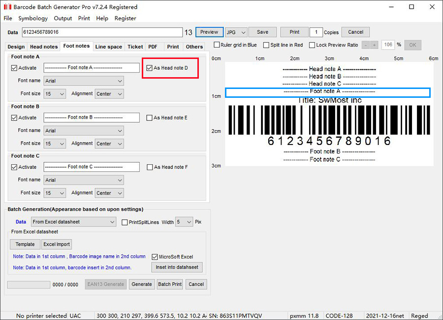Click the Data input field with 6123456789016
Viewport: 443px width, 320px height.
pyautogui.click(x=102, y=32)
